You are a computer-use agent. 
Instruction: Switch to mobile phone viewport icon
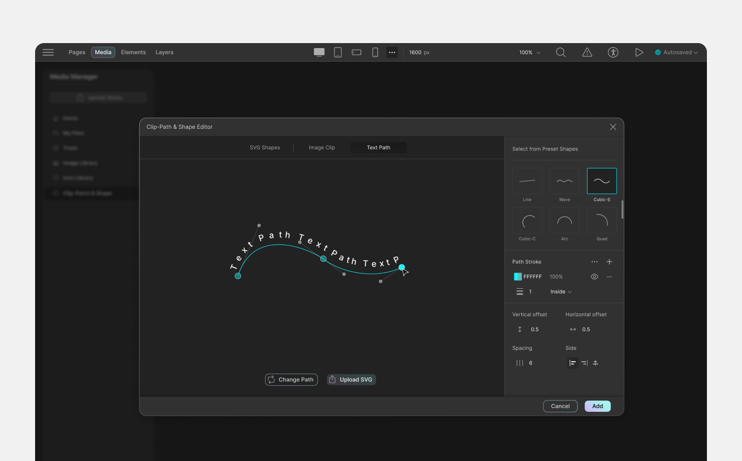tap(375, 52)
